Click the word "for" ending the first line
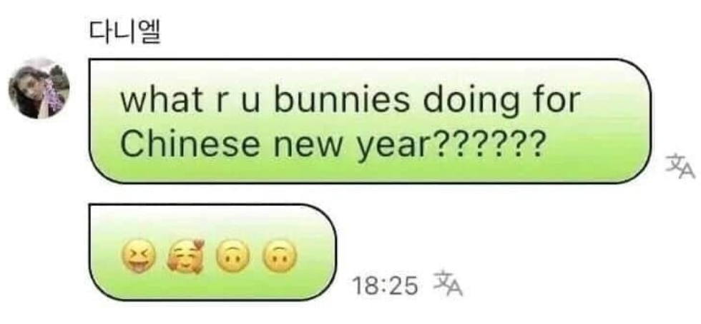The image size is (701, 324). [557, 101]
